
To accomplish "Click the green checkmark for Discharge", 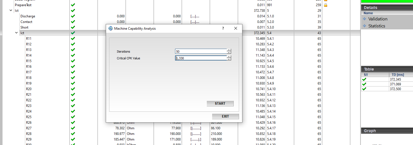I will click(73, 16).
